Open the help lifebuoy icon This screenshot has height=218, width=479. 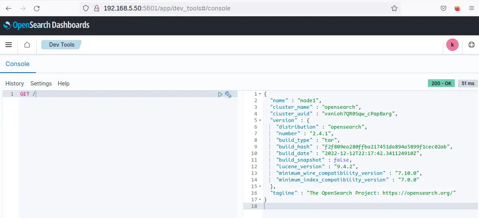coord(471,45)
